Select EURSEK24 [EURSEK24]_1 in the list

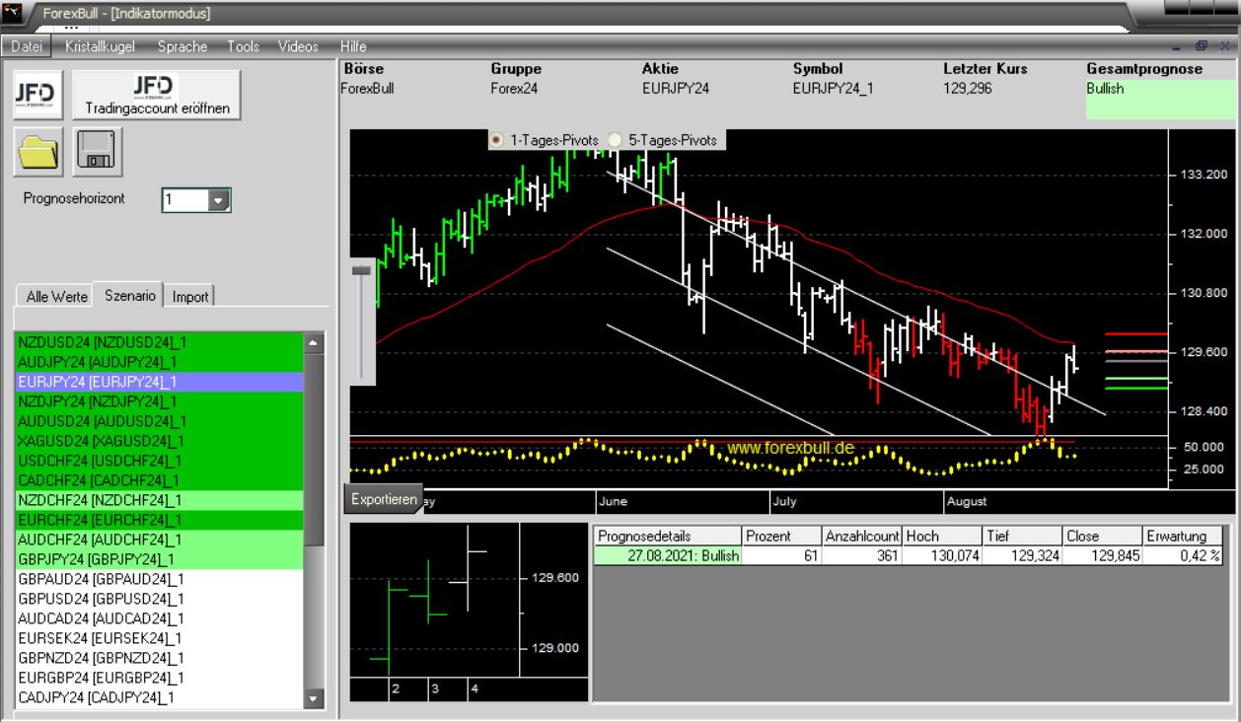(x=159, y=638)
